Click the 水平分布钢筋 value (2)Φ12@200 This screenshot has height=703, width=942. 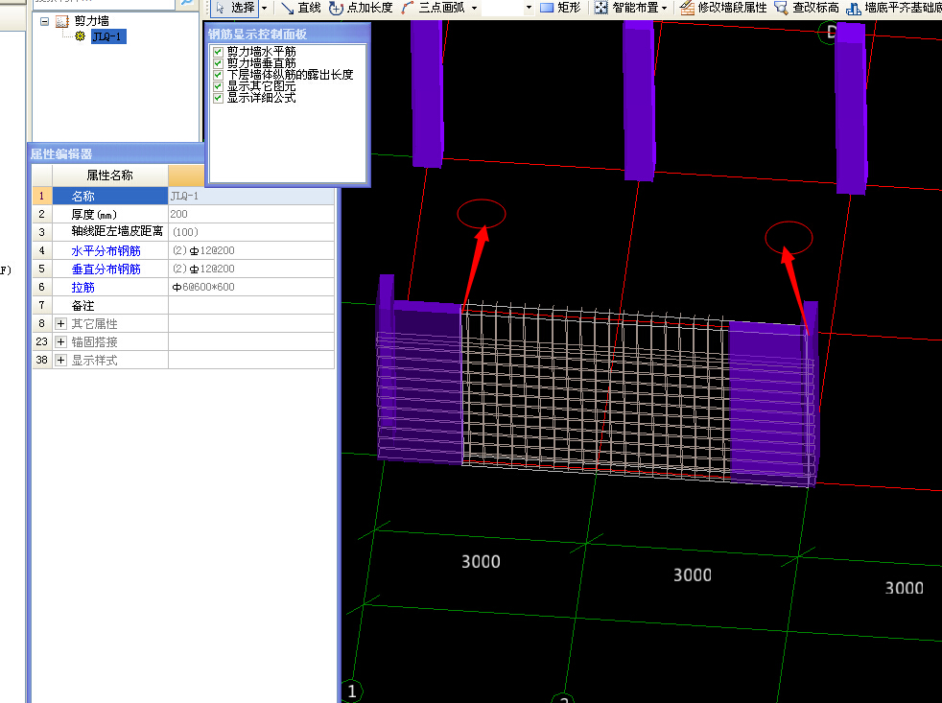point(251,250)
